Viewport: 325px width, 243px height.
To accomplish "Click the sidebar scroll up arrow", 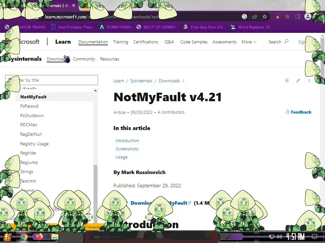I will (95, 90).
